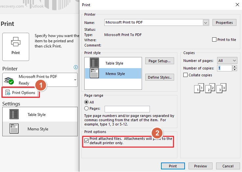The image size is (242, 172).
Task: Toggle Print attached files checkbox
Action: coord(87,141)
